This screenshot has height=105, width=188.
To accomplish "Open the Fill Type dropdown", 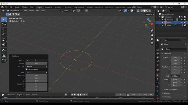I will tap(36, 66).
